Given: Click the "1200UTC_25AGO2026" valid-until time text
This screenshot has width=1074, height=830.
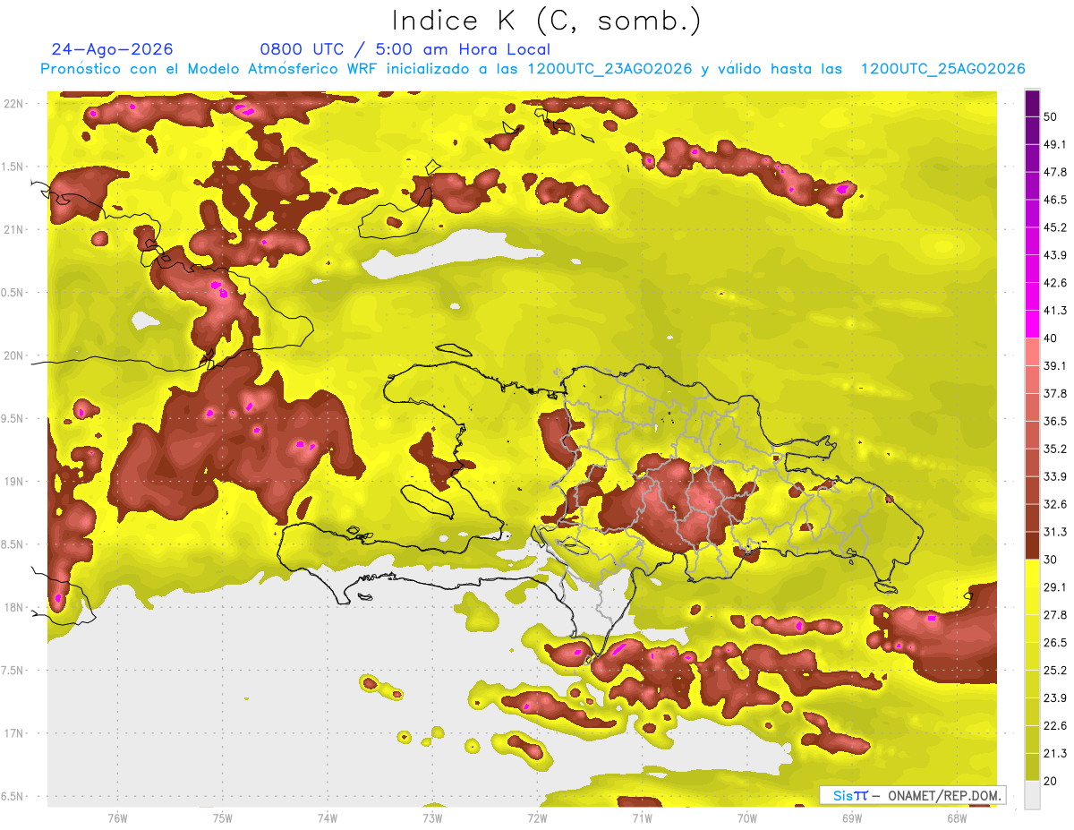Looking at the screenshot, I should coord(942,69).
